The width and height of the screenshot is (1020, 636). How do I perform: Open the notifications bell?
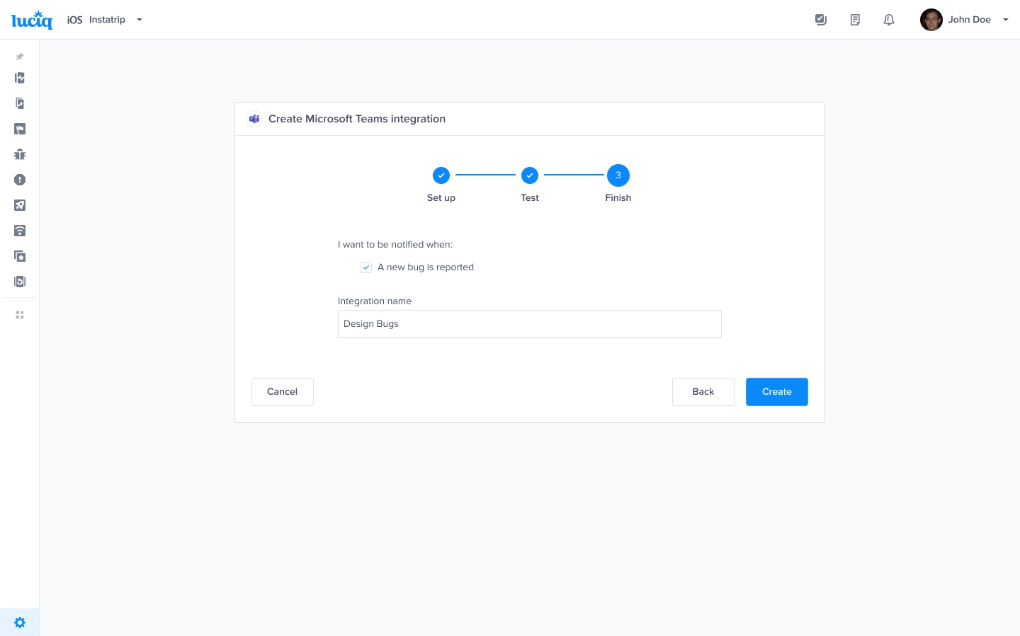pos(889,20)
